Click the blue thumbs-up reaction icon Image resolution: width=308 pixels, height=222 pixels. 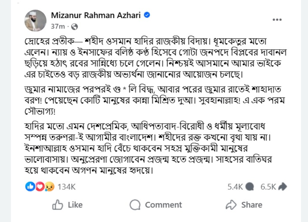coord(30,187)
